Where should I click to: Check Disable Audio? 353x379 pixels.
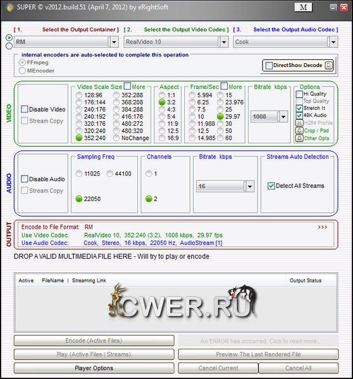click(x=25, y=179)
